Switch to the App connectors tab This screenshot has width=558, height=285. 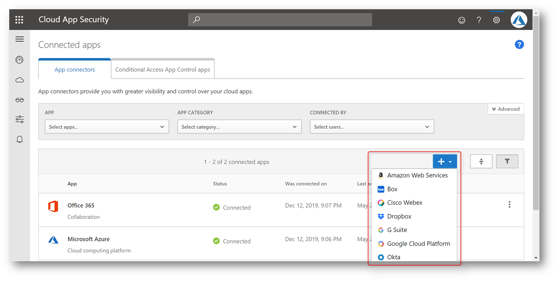coord(75,69)
